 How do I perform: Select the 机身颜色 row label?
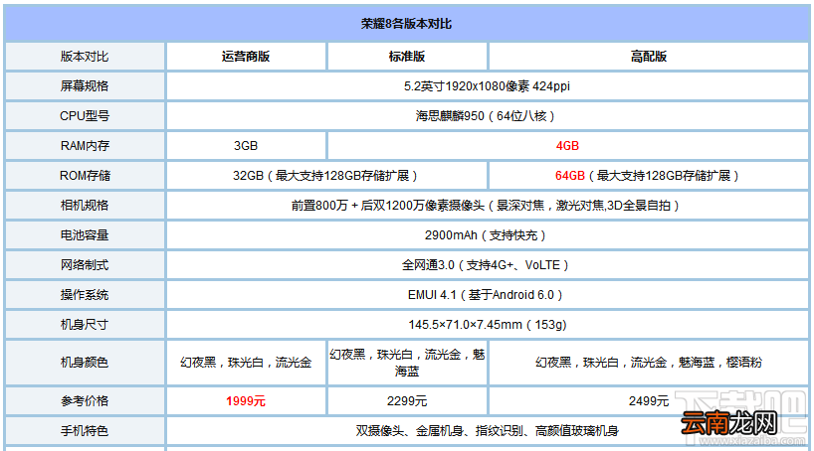85,363
